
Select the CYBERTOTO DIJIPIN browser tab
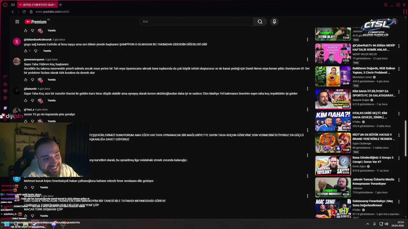tap(37, 5)
